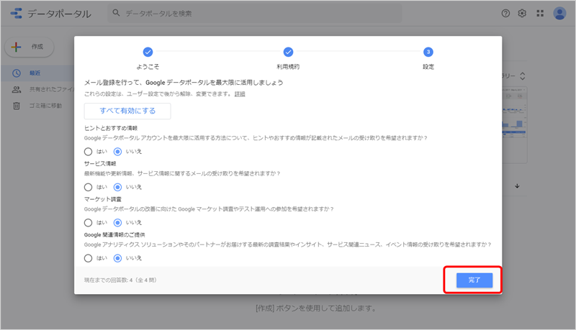Open the 共有されたファイル sidebar item
This screenshot has width=576, height=330.
[37, 89]
